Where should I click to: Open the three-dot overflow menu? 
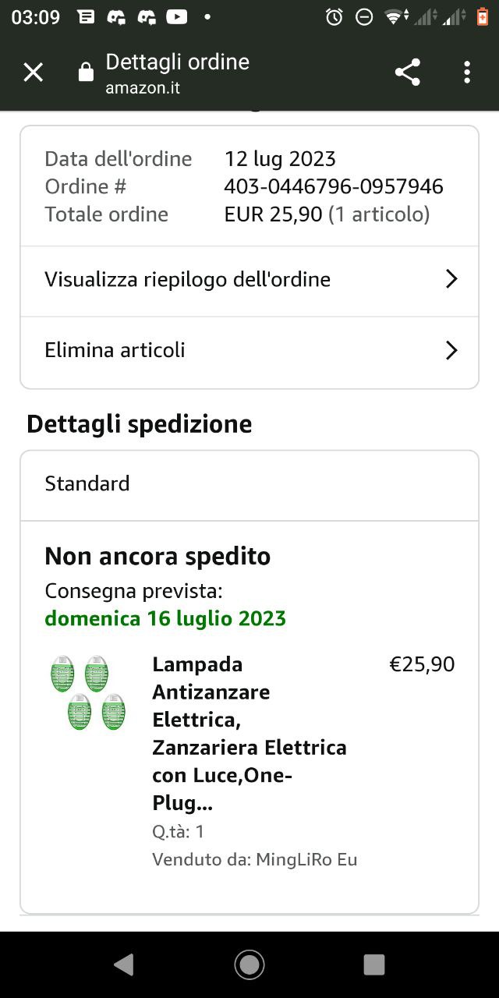pyautogui.click(x=467, y=73)
